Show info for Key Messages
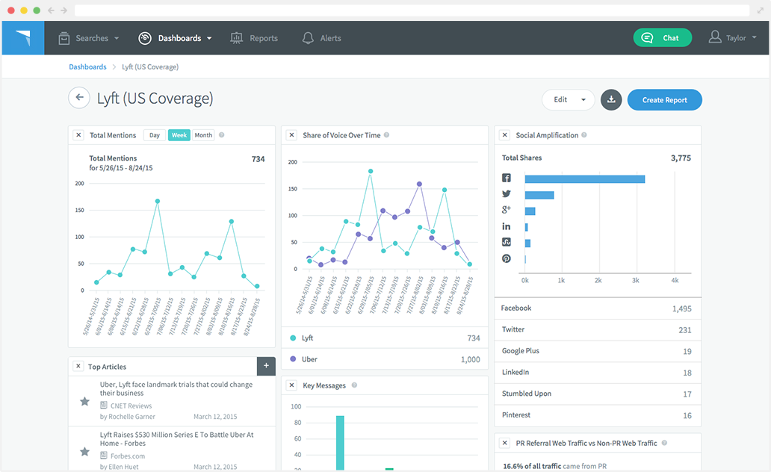 (x=355, y=385)
